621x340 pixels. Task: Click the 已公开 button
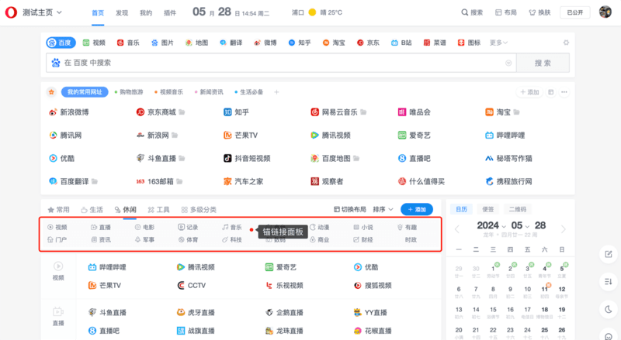[x=575, y=12]
